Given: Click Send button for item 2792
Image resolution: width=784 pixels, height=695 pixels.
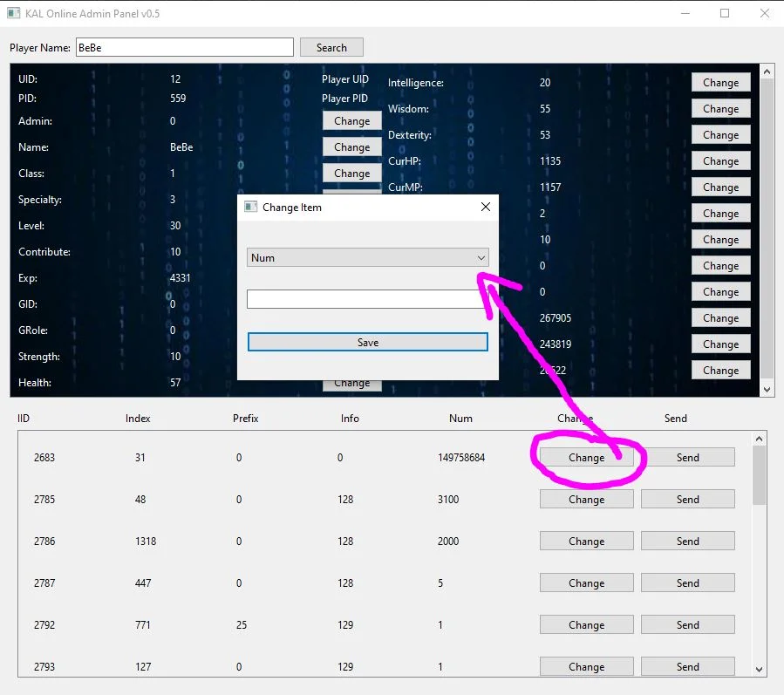Looking at the screenshot, I should pos(687,624).
